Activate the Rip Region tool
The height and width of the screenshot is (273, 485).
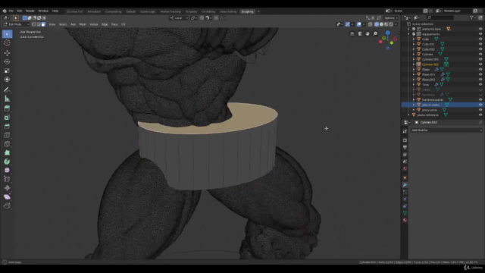click(x=7, y=206)
